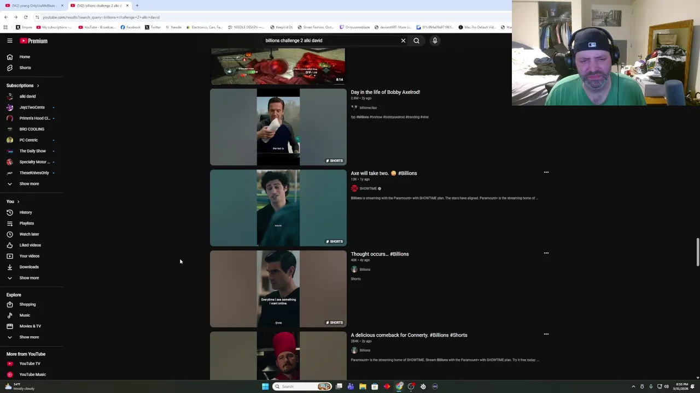Open billionsclipz channel name
The image size is (700, 393).
(368, 108)
